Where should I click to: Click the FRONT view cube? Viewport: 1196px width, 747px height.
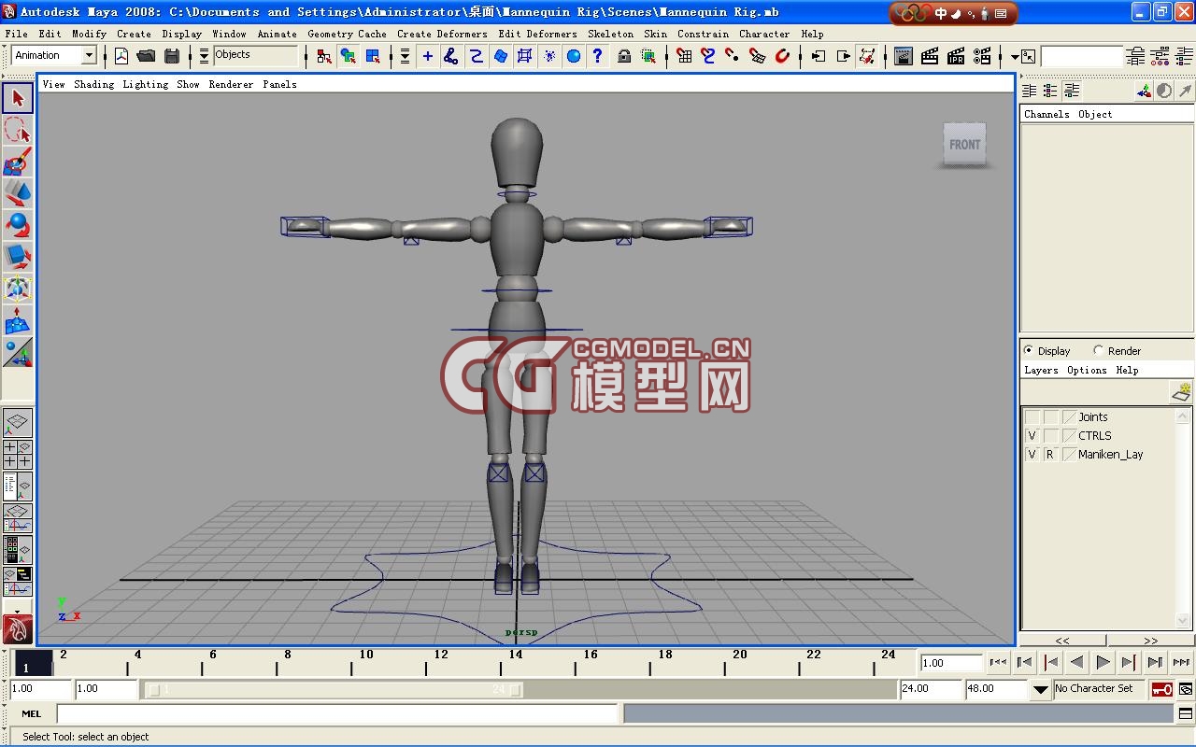(964, 144)
